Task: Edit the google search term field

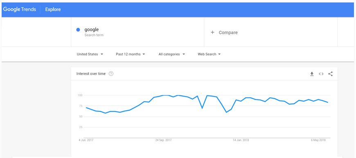Action: pos(137,32)
